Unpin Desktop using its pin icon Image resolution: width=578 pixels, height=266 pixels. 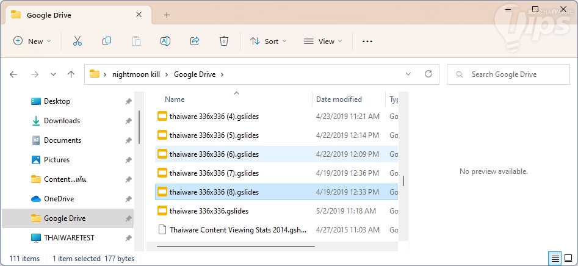128,101
